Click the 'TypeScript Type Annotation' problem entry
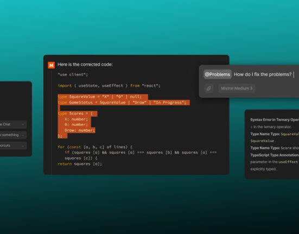Image resolution: width=299 pixels, height=234 pixels. tap(275, 155)
